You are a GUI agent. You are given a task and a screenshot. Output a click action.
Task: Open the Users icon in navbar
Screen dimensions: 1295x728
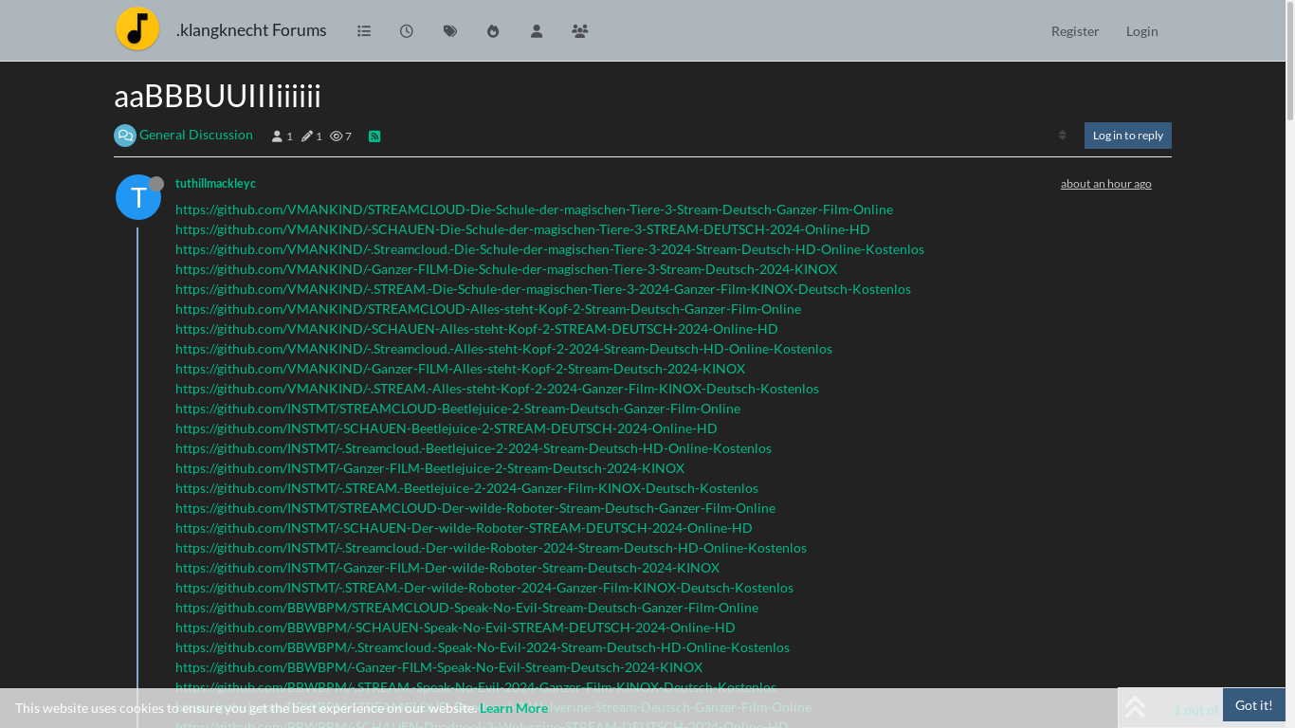click(537, 31)
